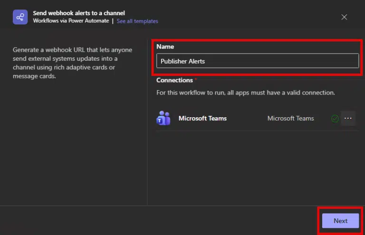This screenshot has height=235, width=365.
Task: Click the divider line under Teams connection row
Action: click(x=257, y=131)
